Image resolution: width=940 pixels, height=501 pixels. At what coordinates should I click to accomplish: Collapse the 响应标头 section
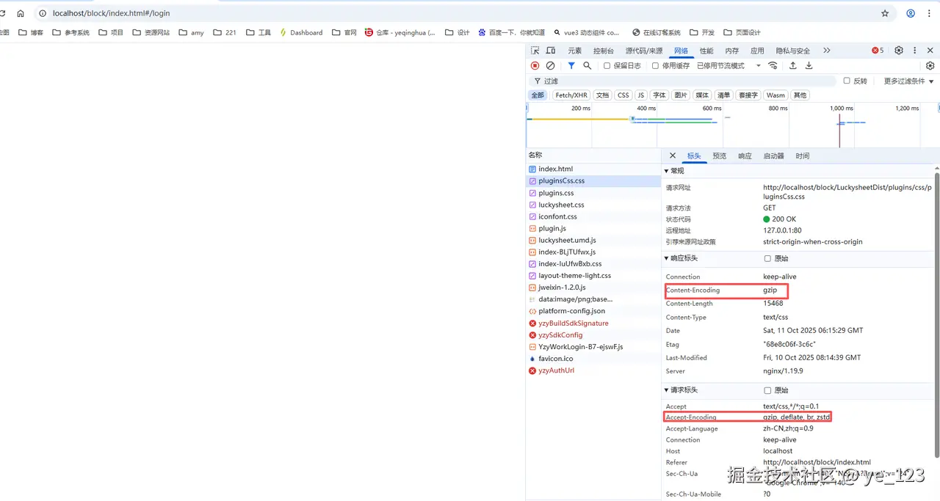(x=667, y=258)
